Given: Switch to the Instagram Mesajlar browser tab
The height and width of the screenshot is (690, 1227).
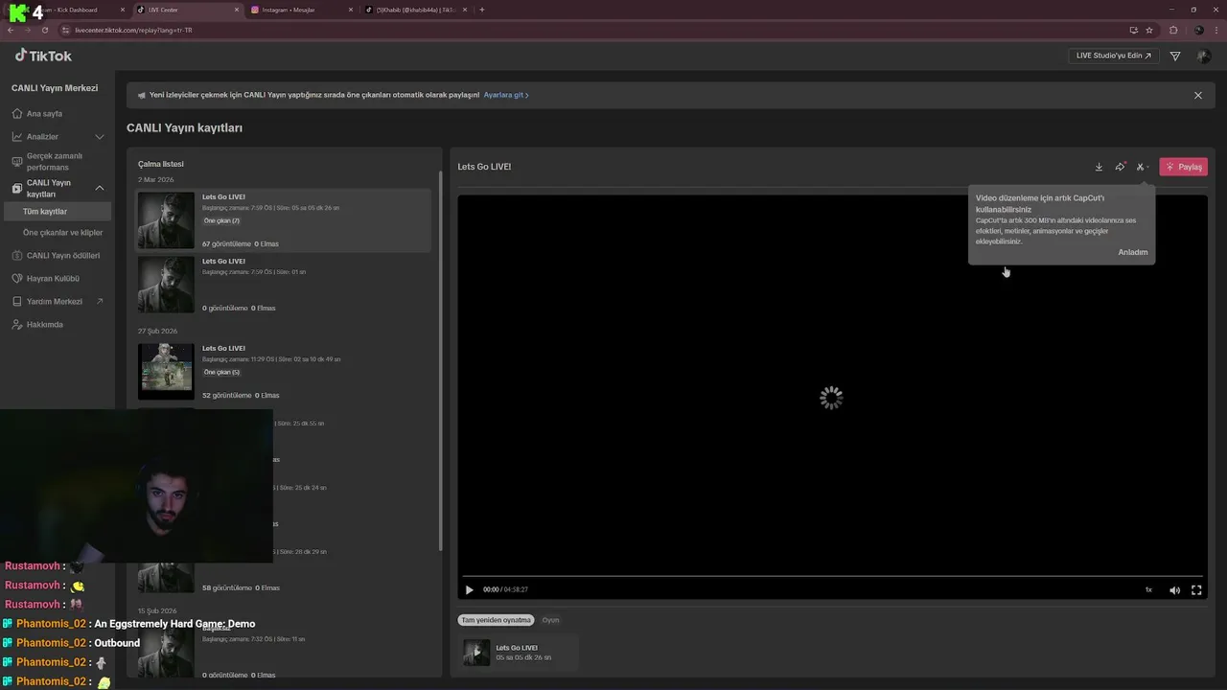Looking at the screenshot, I should (301, 10).
